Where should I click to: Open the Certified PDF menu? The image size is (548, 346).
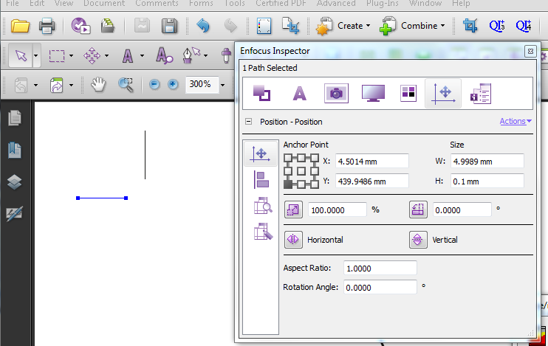click(281, 3)
